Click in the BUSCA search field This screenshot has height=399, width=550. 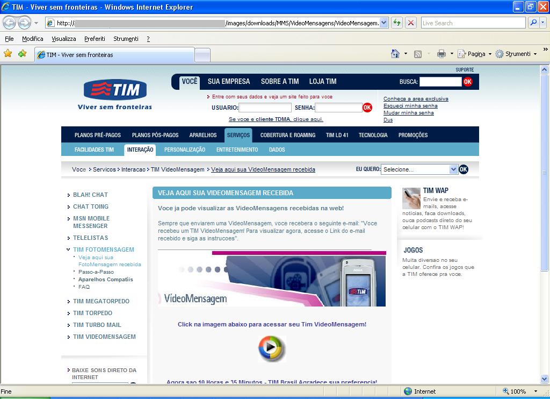440,82
